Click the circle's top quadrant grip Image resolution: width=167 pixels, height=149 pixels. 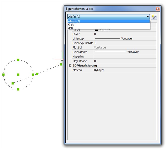point(18,60)
